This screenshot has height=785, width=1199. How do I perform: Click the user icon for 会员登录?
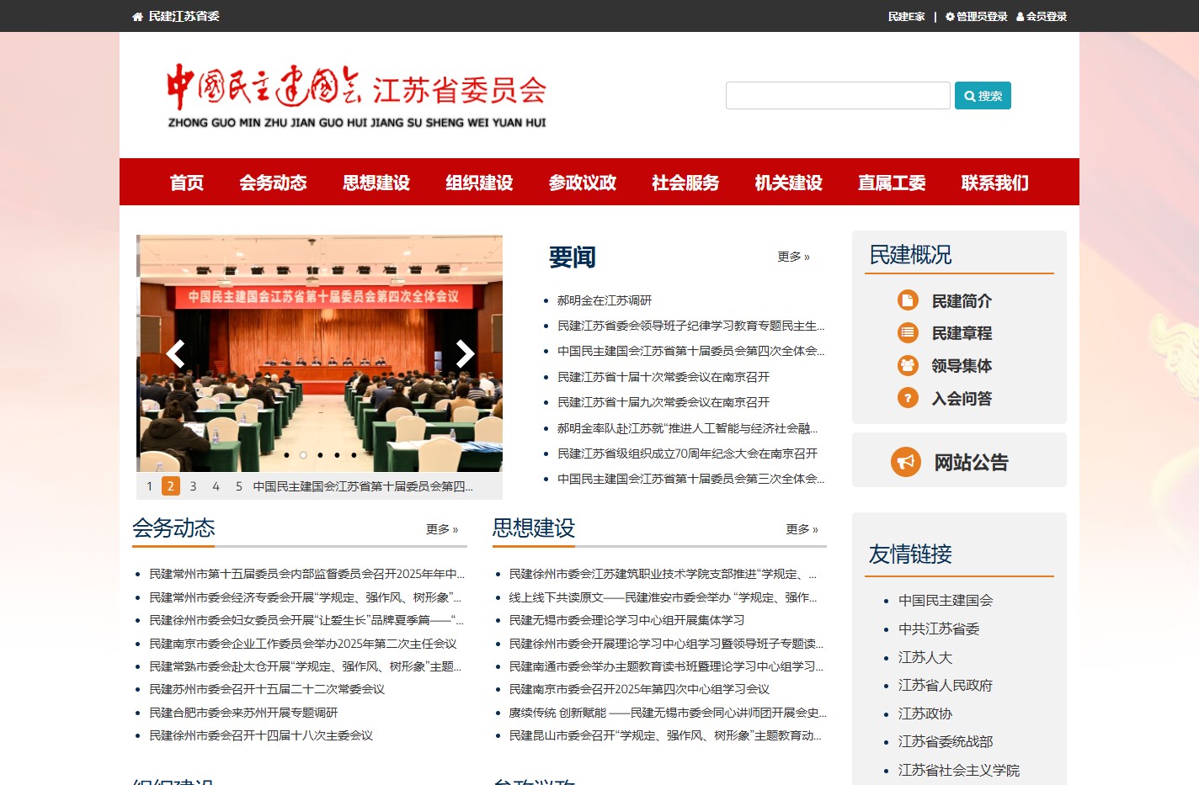click(1020, 17)
